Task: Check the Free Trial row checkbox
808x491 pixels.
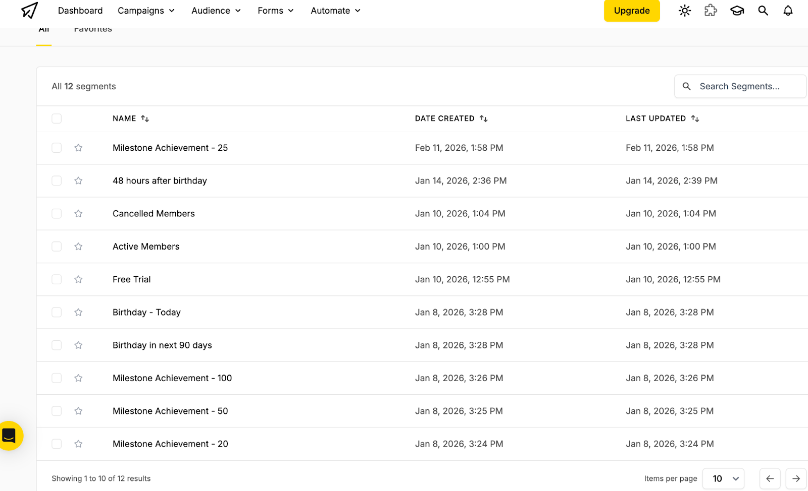Action: click(x=56, y=279)
